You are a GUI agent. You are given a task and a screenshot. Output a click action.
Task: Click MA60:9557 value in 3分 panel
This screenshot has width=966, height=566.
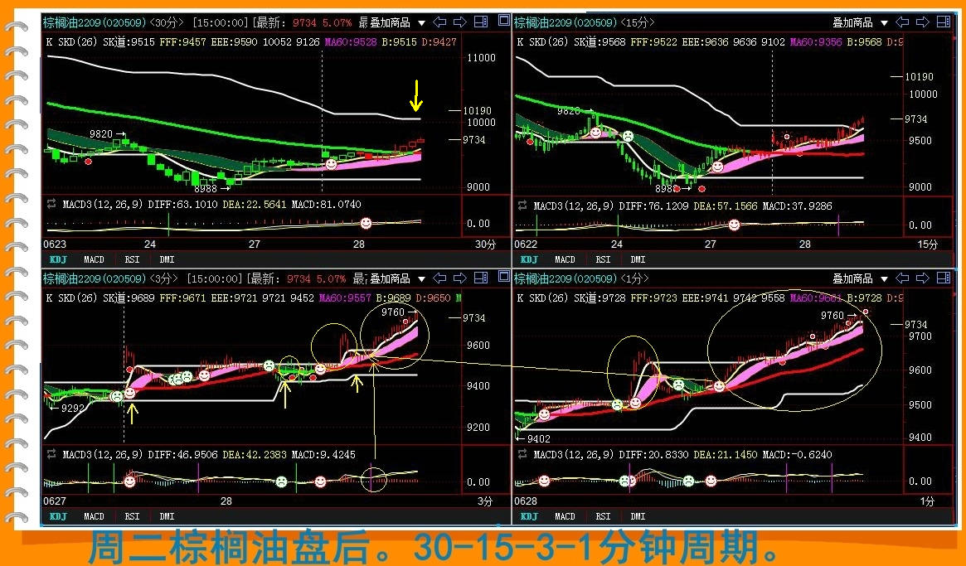click(345, 298)
